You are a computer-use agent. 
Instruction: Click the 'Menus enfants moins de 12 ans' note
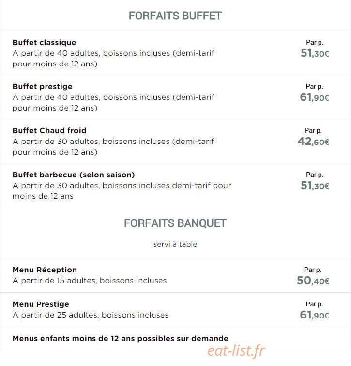pos(121,339)
